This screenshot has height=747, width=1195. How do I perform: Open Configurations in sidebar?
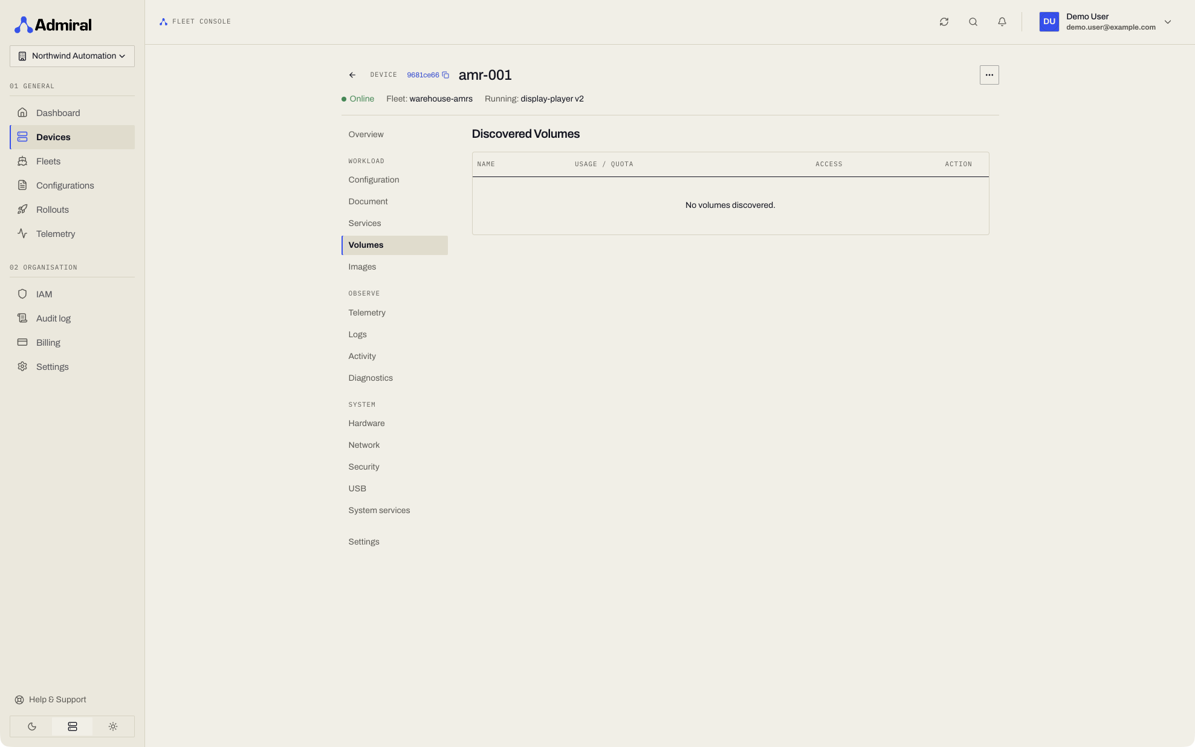pyautogui.click(x=73, y=186)
